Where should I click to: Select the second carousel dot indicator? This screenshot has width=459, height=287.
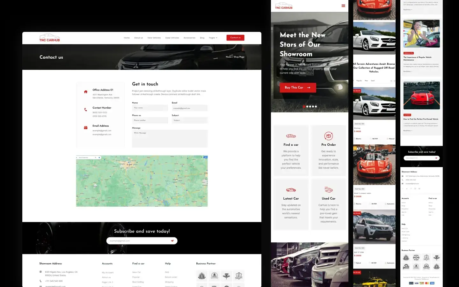307,107
